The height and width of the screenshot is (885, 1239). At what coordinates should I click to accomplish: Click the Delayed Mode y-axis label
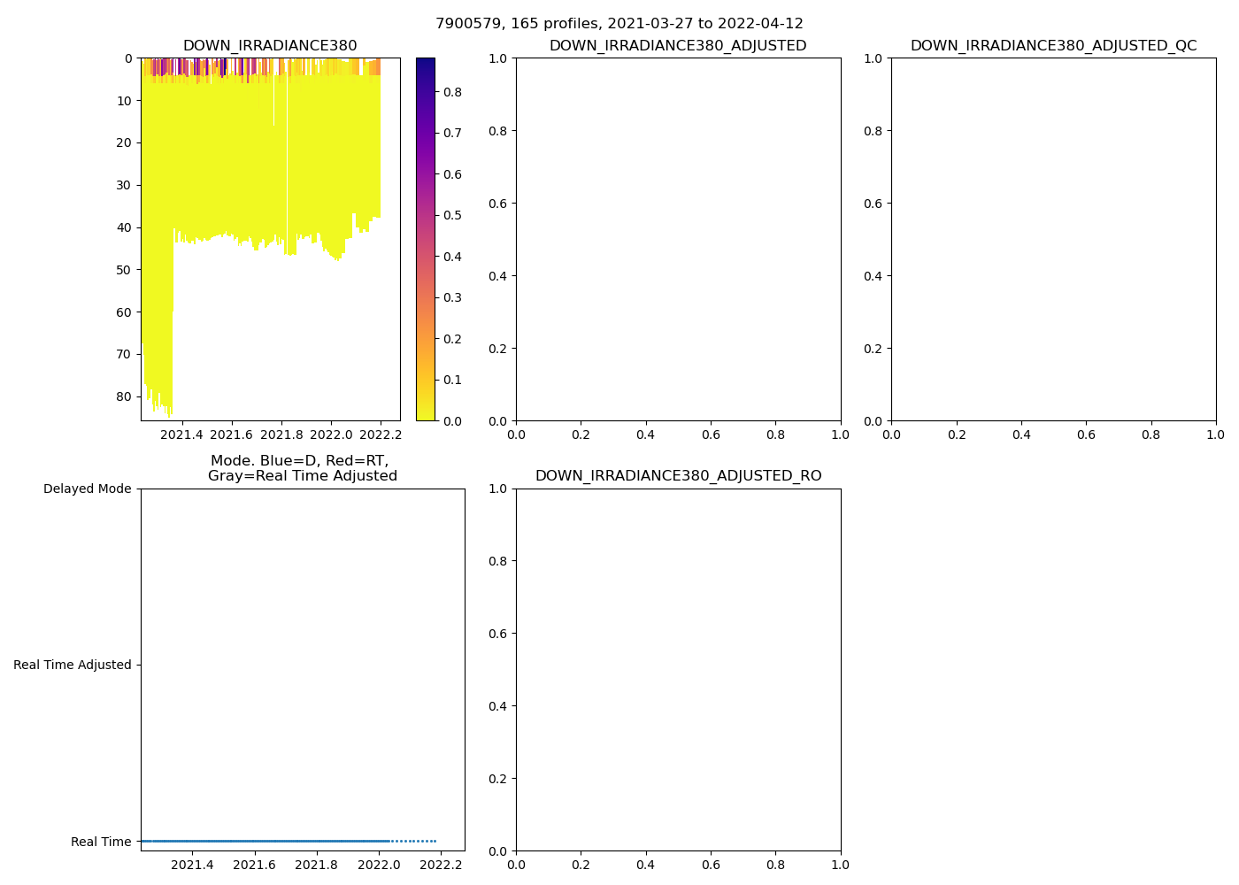point(87,489)
